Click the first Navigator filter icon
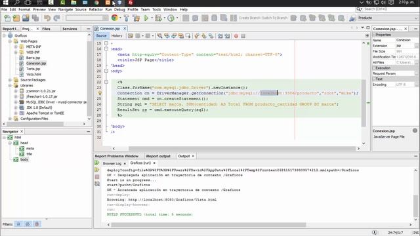Image resolution: width=420 pixels, height=236 pixels. point(18,224)
